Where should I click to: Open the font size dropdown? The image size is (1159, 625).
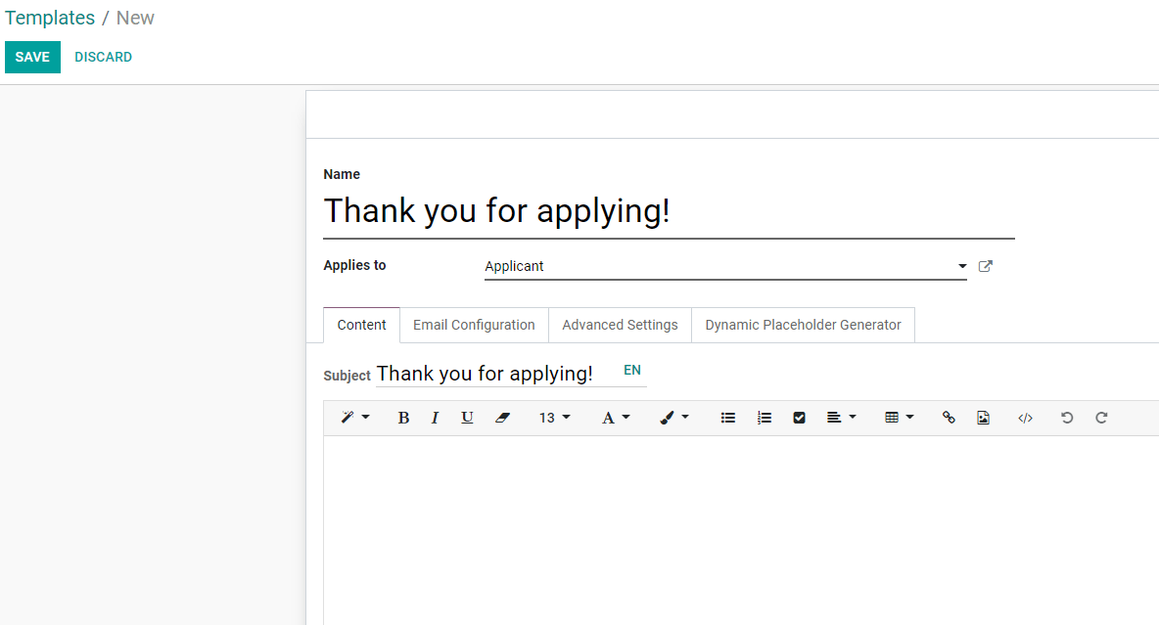(x=554, y=418)
